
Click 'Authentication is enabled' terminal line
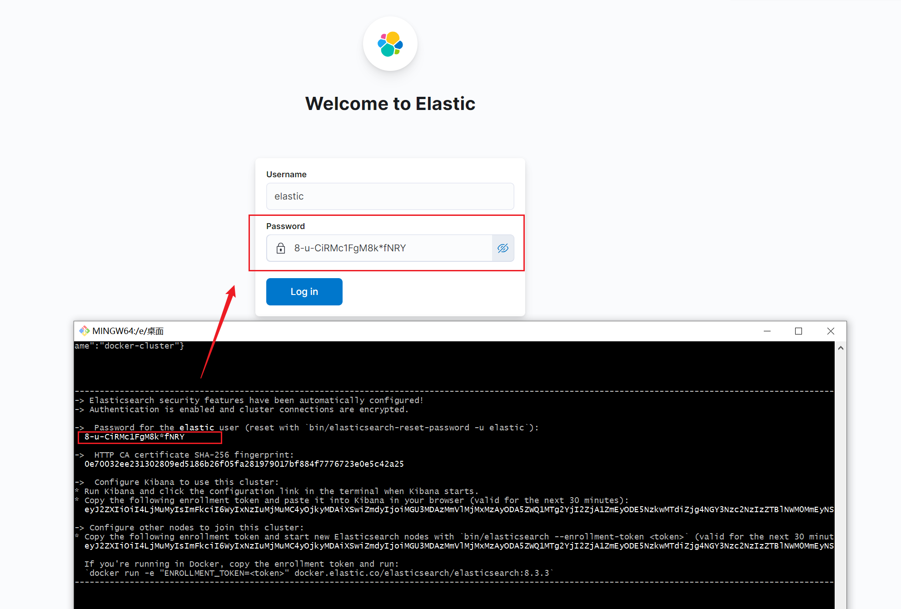point(242,409)
